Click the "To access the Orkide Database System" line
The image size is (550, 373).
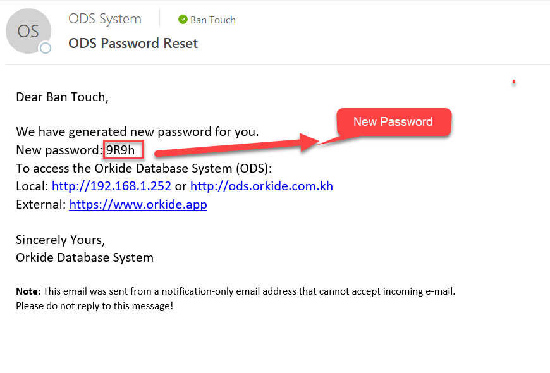coord(144,168)
